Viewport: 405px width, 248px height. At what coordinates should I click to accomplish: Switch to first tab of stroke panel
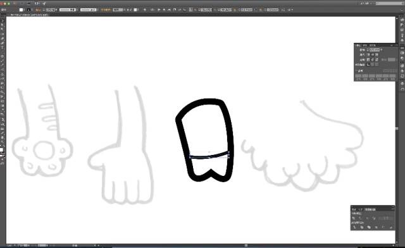358,46
